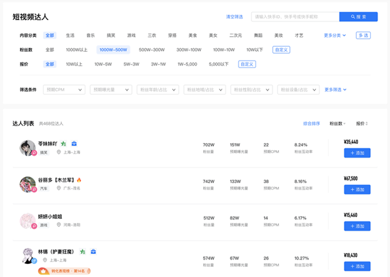Select the 游戏 content category
This screenshot has width=390, height=277.
(x=131, y=36)
